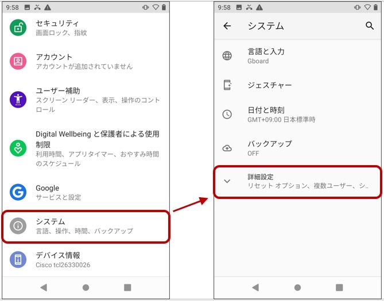The height and width of the screenshot is (301, 384).
Task: Tap GMT+09:00 日本標準時 text
Action: pos(281,120)
